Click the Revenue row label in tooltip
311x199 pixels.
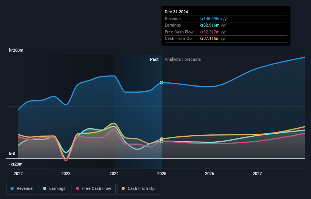(x=173, y=19)
